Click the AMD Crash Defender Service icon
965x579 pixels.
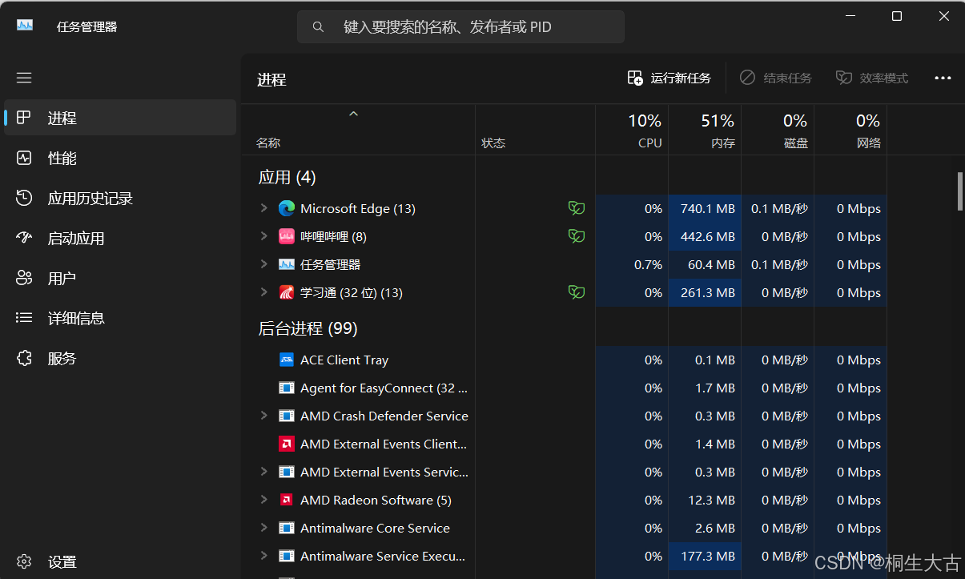click(x=286, y=416)
